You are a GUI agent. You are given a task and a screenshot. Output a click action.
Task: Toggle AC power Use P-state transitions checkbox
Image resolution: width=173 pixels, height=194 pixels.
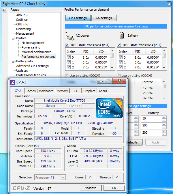point(67,45)
